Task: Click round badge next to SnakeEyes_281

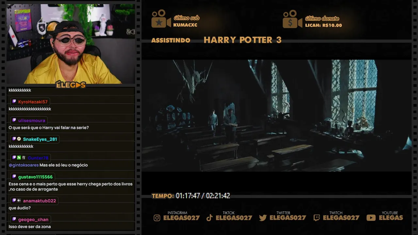Action: (19, 139)
